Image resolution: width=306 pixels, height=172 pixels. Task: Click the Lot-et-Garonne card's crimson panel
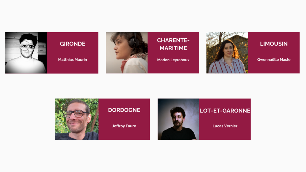pos(225,135)
